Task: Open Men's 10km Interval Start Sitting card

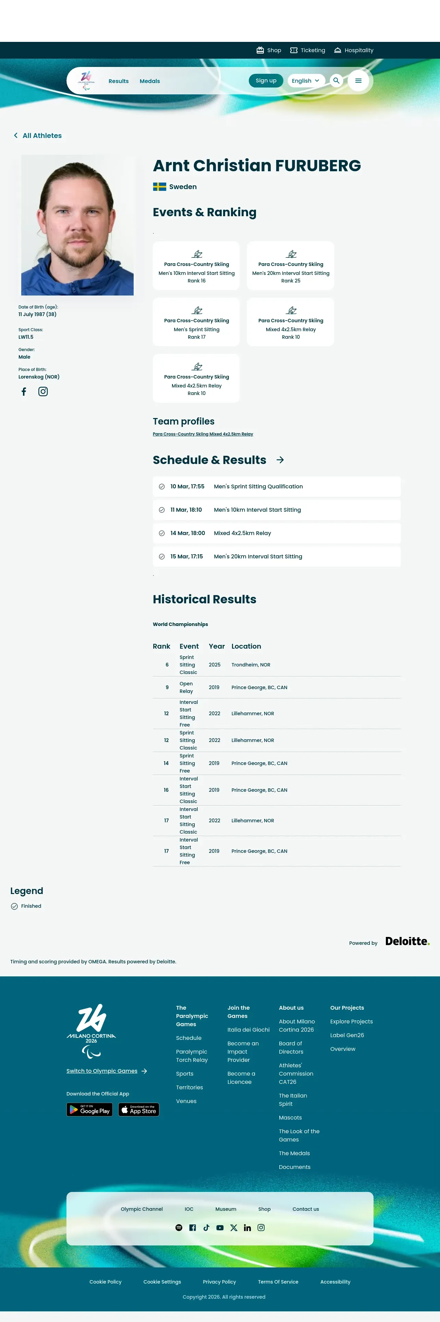Action: [x=196, y=266]
